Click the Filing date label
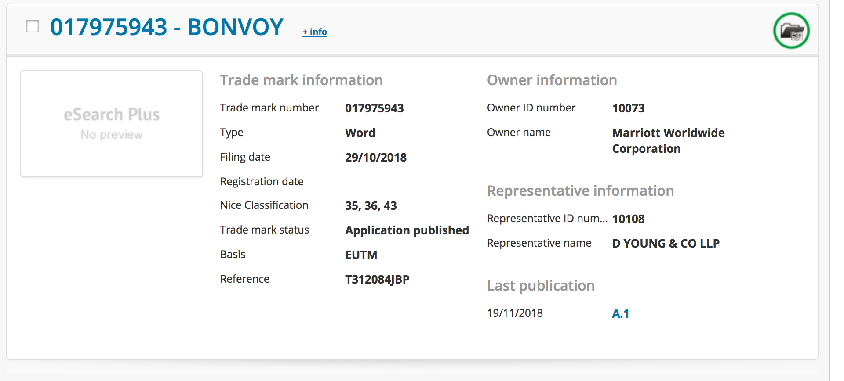The width and height of the screenshot is (844, 381). (245, 157)
